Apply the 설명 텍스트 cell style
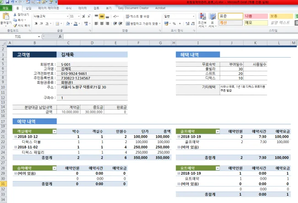 click(x=281, y=23)
